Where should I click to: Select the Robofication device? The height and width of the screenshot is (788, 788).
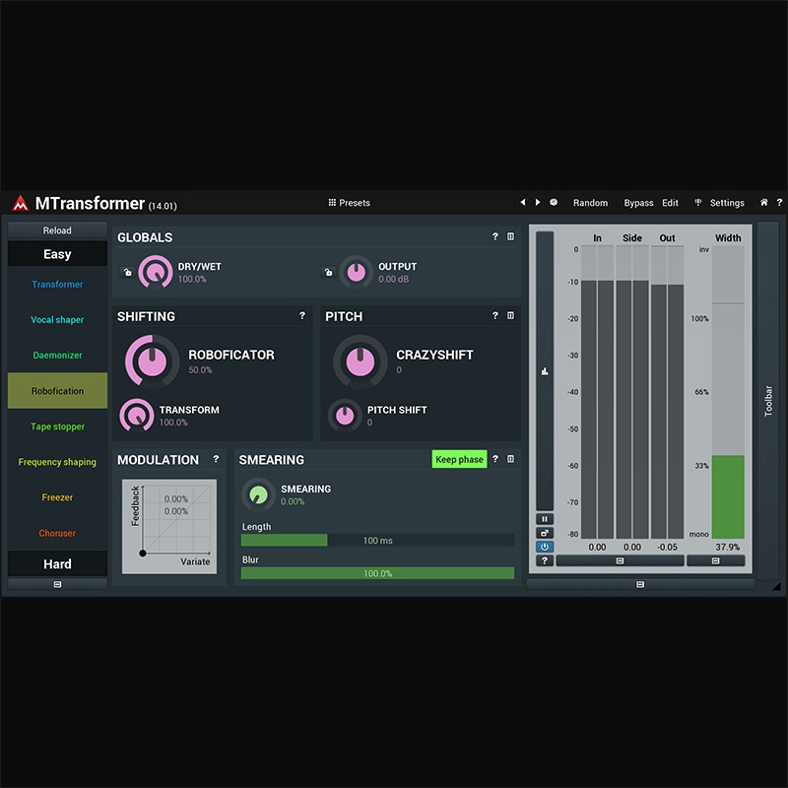click(57, 390)
